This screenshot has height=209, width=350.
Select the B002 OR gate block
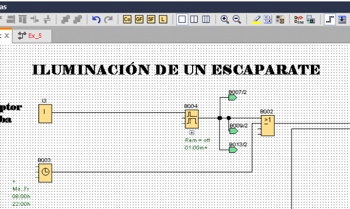[267, 126]
